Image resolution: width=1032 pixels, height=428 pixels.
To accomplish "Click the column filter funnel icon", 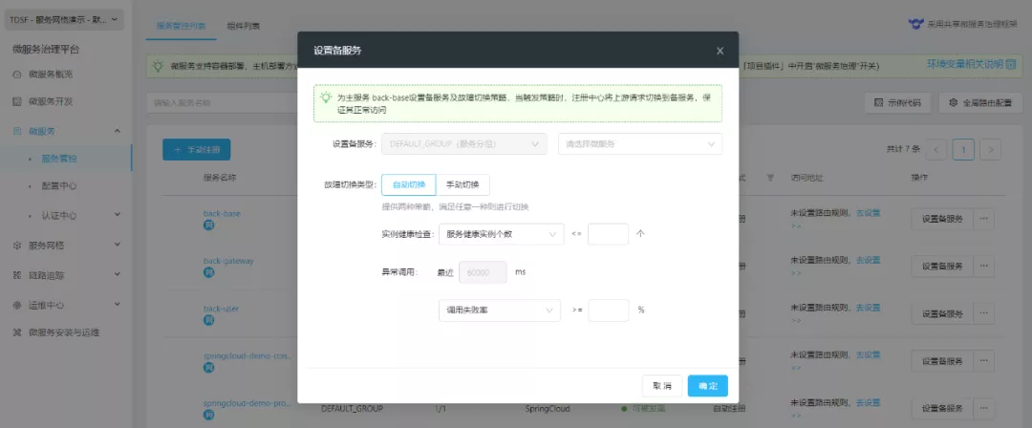I will tap(771, 178).
